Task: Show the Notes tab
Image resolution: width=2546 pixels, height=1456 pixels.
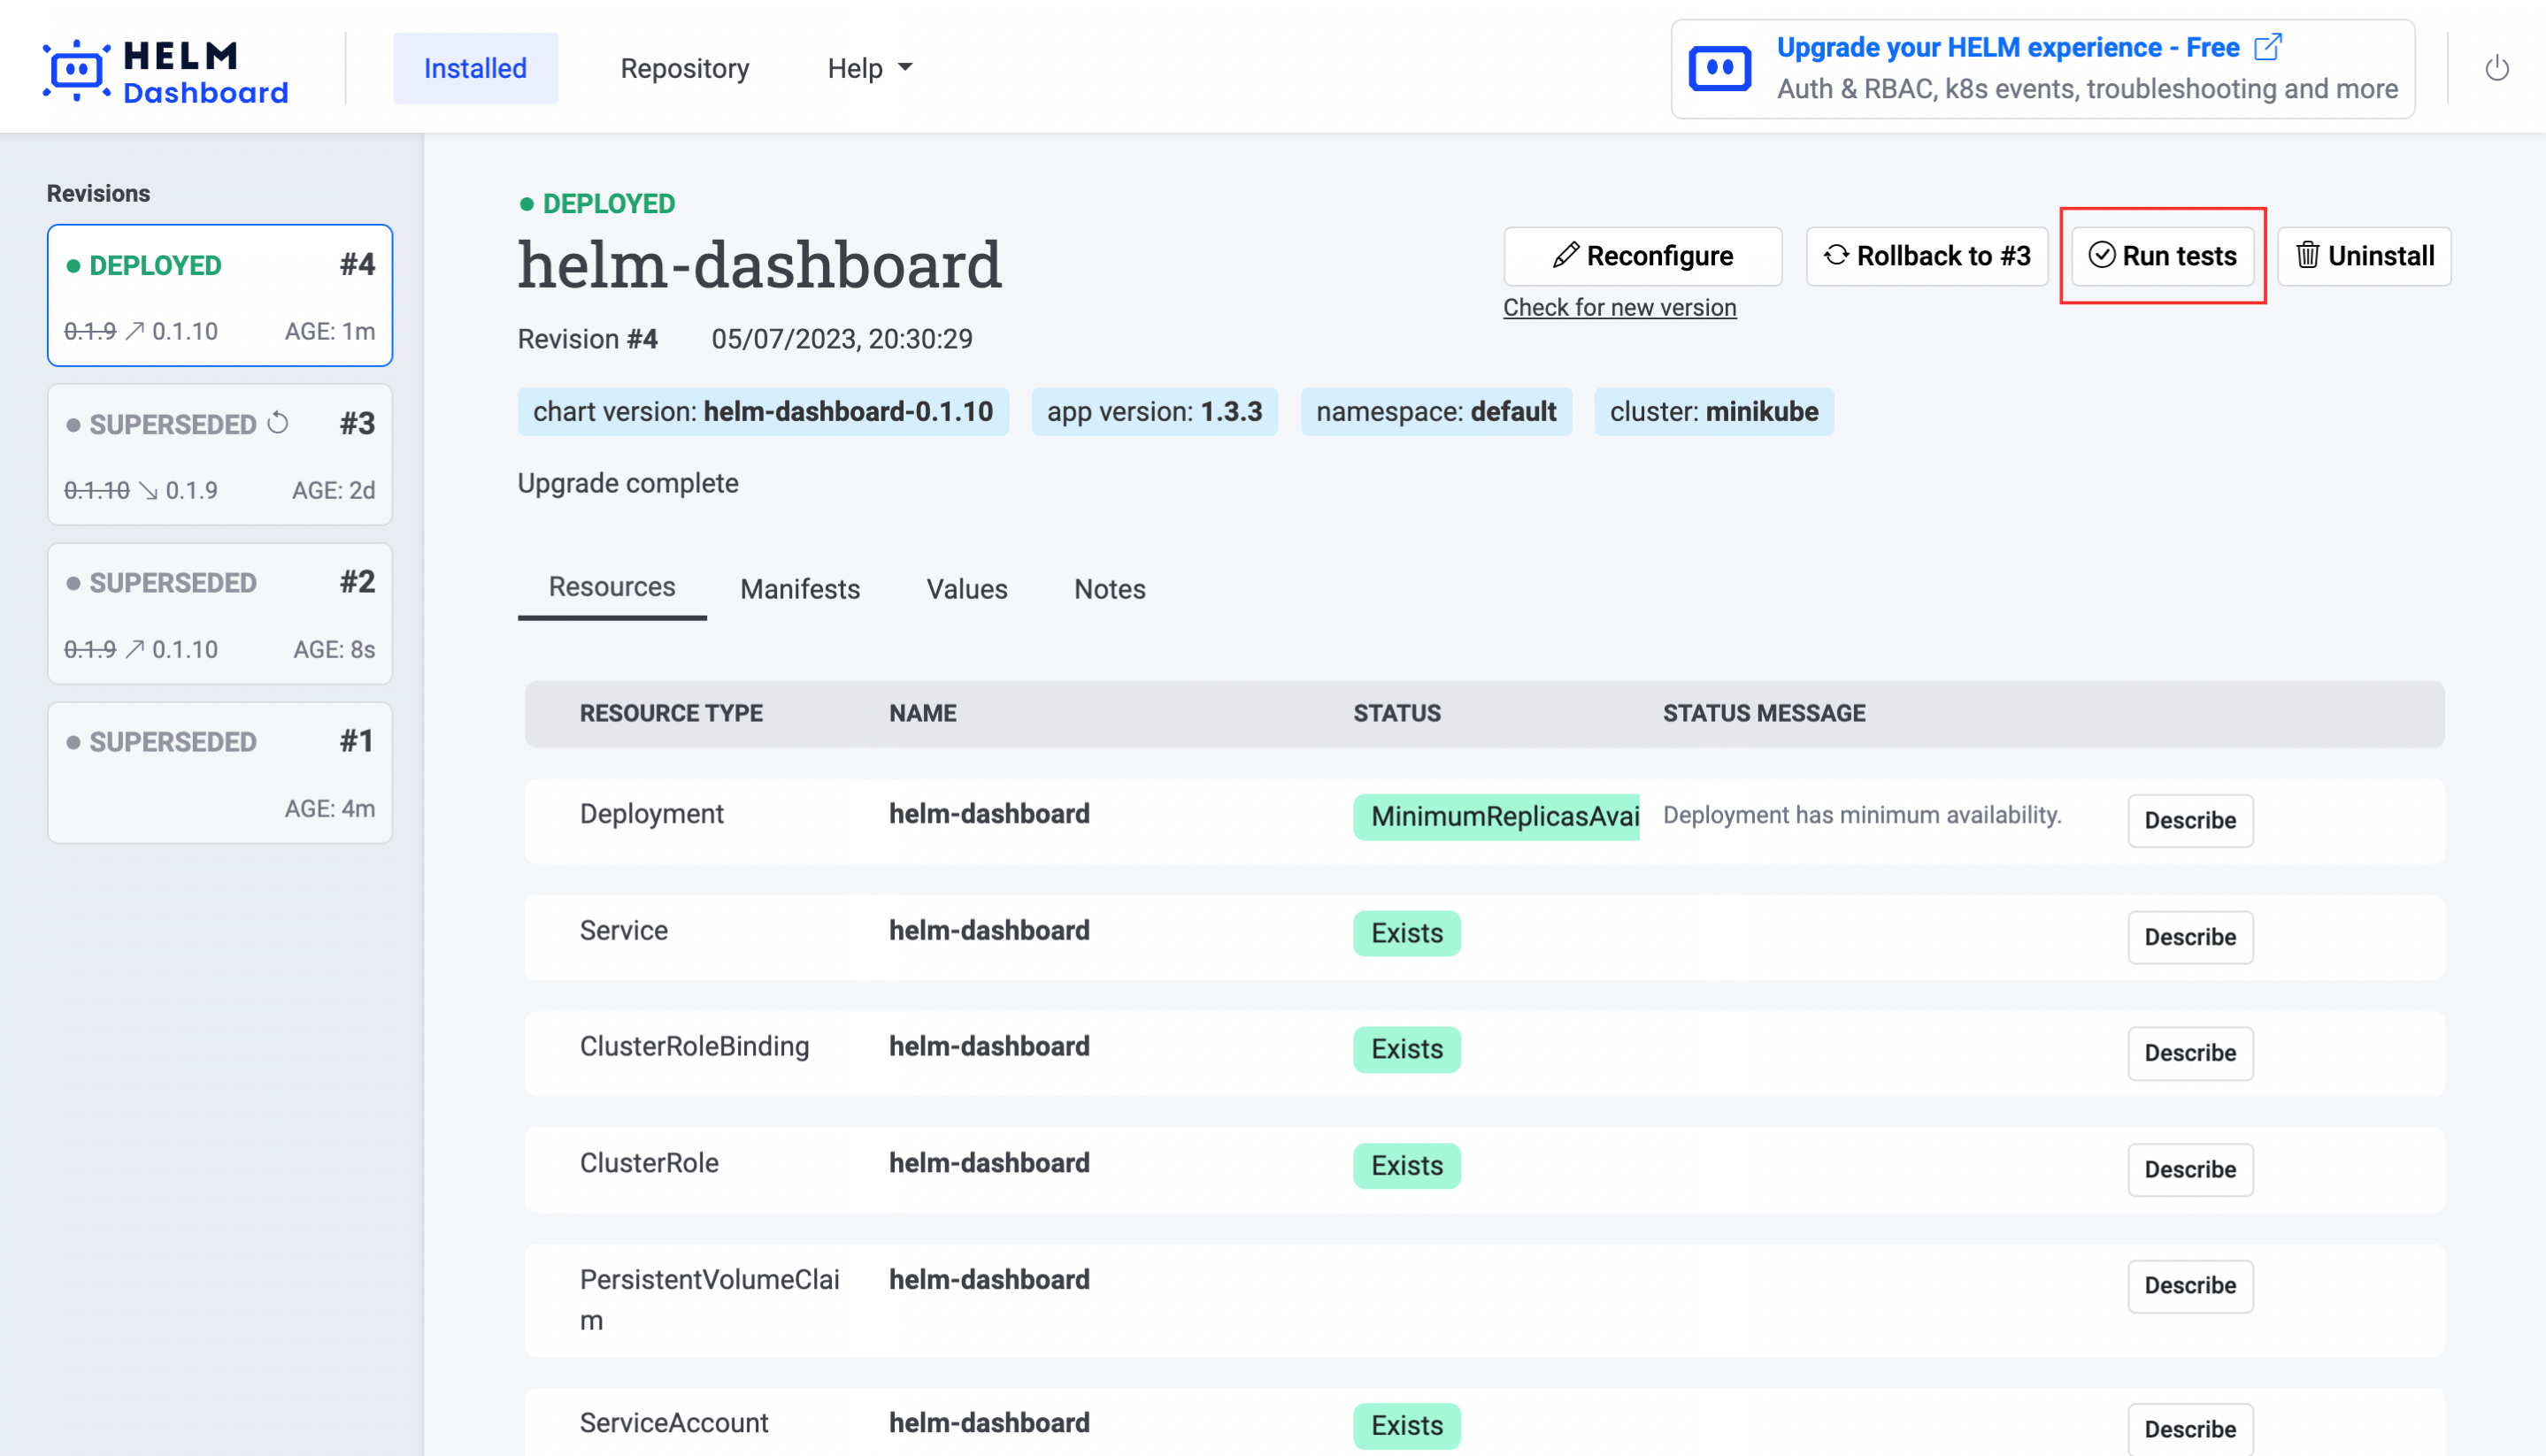Action: [x=1110, y=589]
